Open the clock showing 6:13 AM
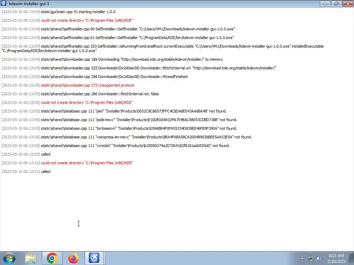This screenshot has height=265, width=354. [x=336, y=258]
